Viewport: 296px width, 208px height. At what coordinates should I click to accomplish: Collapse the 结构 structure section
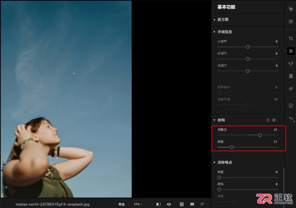[x=215, y=120]
